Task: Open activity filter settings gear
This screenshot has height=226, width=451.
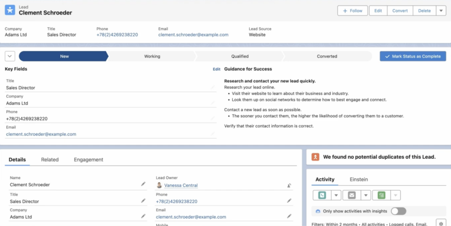Action: (x=441, y=223)
